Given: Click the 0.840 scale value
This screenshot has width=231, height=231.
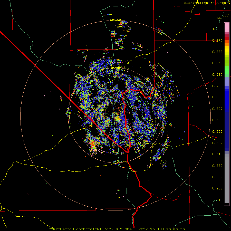Looking at the screenshot, I should pyautogui.click(x=217, y=63).
